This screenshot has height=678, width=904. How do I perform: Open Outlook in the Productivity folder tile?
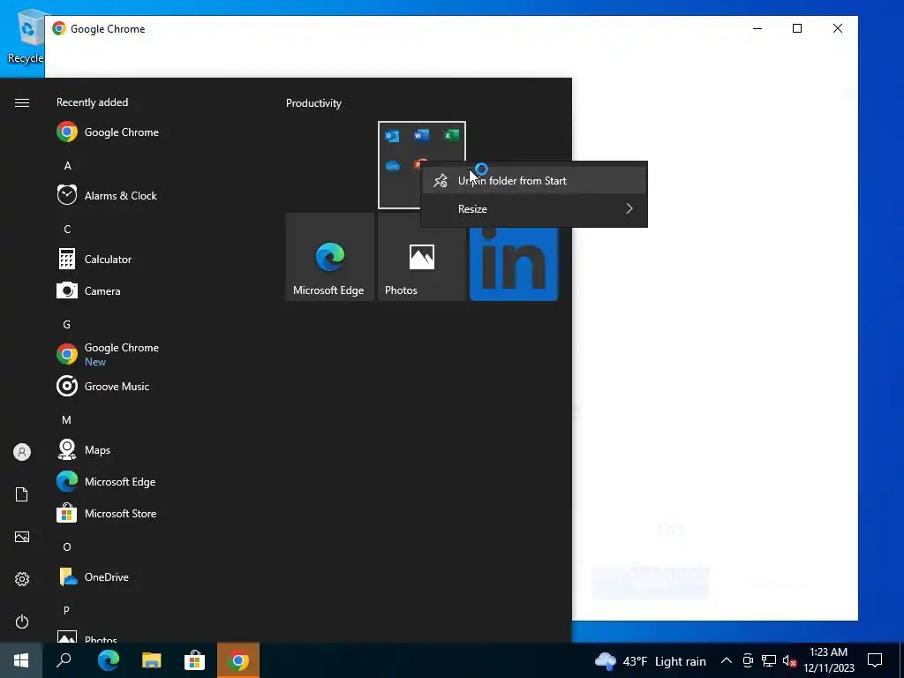pos(392,136)
